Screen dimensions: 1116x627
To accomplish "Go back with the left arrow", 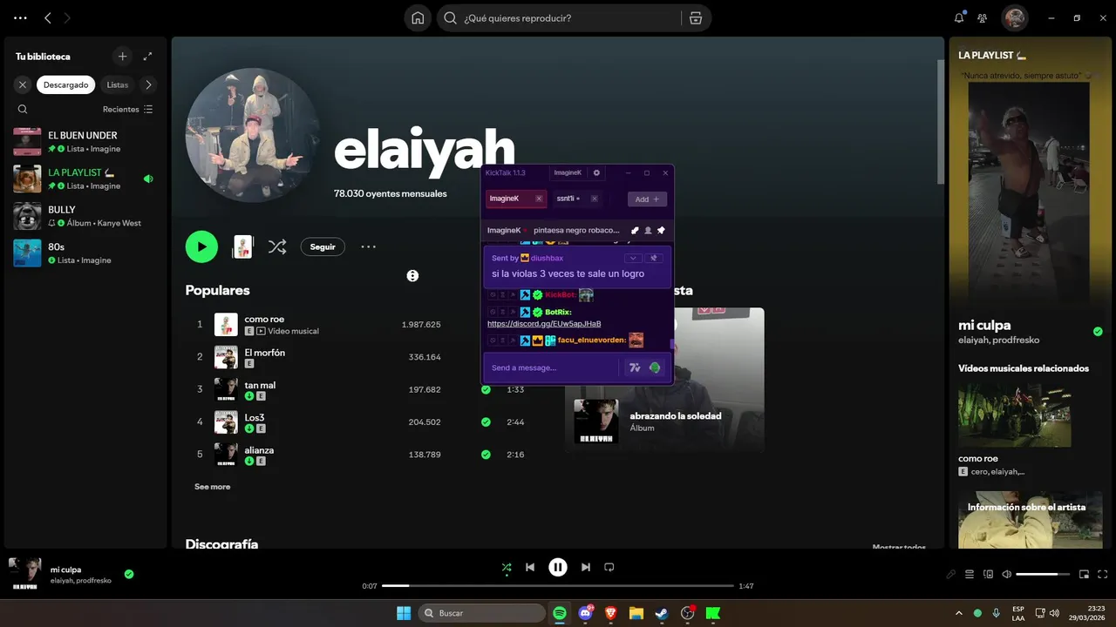I will 48,17.
